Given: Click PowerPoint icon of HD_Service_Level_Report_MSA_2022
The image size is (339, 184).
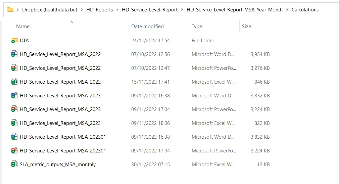Looking at the screenshot, I should point(14,68).
